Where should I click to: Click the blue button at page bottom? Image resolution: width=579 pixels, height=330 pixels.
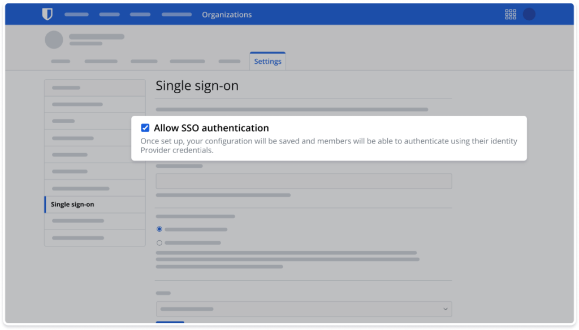tap(170, 323)
